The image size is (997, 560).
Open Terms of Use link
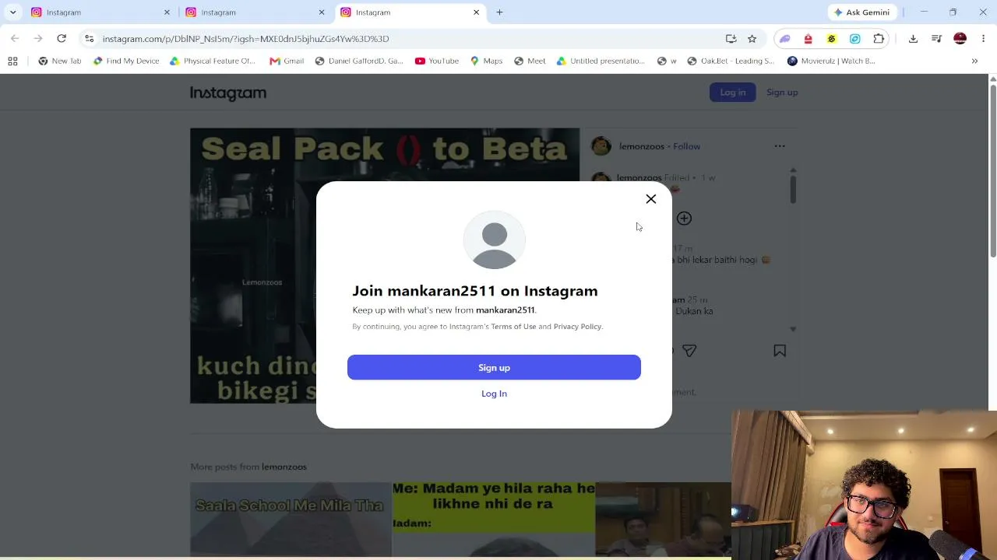(x=513, y=327)
